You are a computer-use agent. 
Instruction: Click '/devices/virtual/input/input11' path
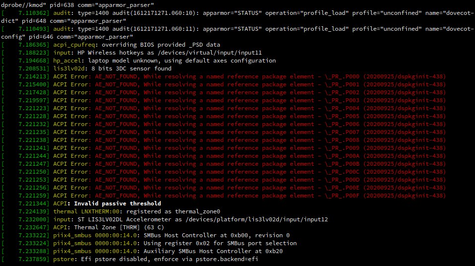[x=210, y=53]
